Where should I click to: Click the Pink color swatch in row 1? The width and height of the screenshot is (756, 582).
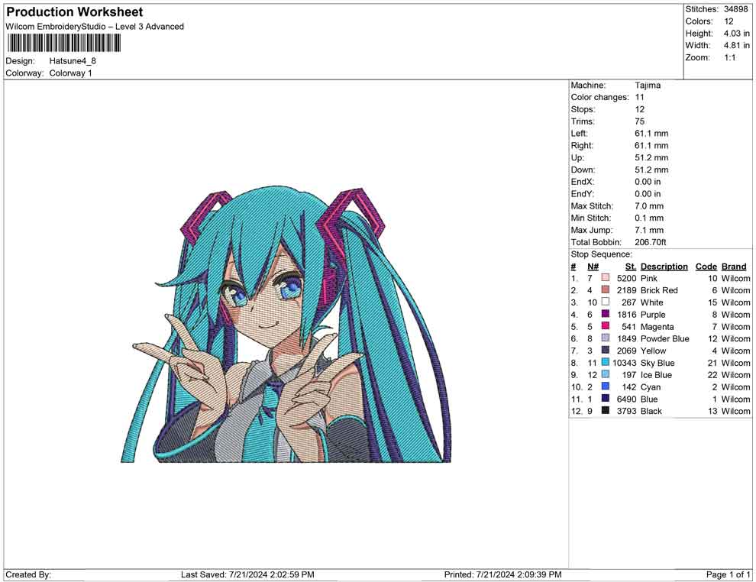tap(605, 278)
